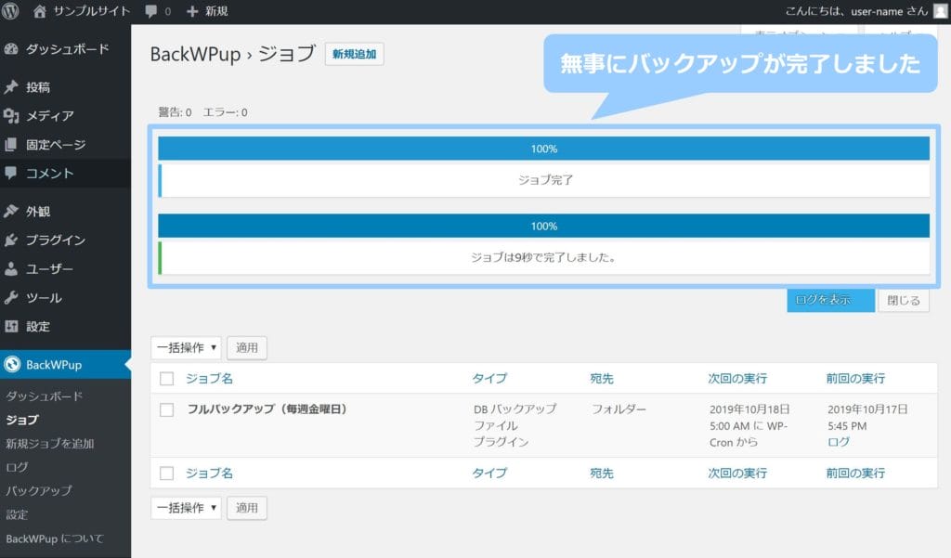Click the ユーザー person icon
The image size is (951, 558).
11,268
